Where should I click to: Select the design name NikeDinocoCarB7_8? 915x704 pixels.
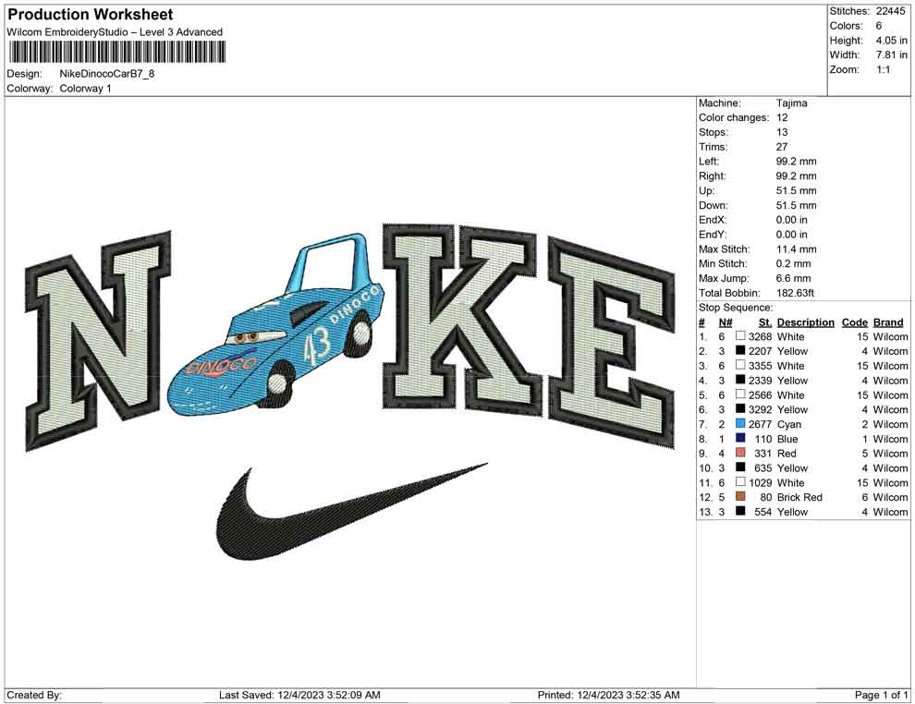[107, 74]
